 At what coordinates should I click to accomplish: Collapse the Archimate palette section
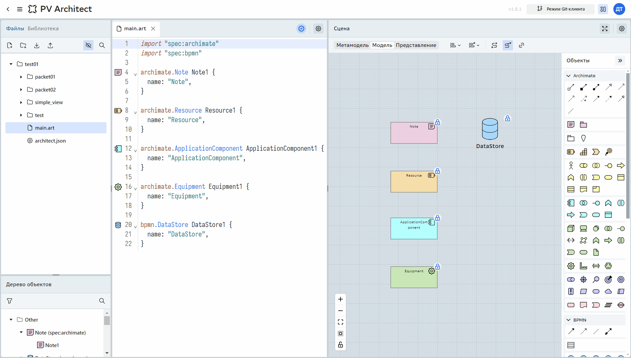[x=568, y=76]
